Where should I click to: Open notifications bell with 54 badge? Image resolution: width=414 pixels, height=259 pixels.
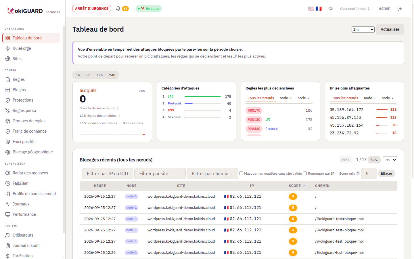(x=122, y=9)
